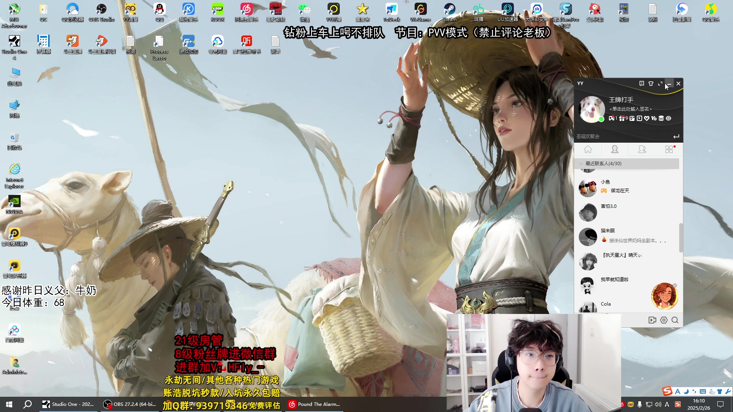This screenshot has width=733, height=412.
Task: Switch to the YY contacts (single person) tab
Action: (x=615, y=149)
